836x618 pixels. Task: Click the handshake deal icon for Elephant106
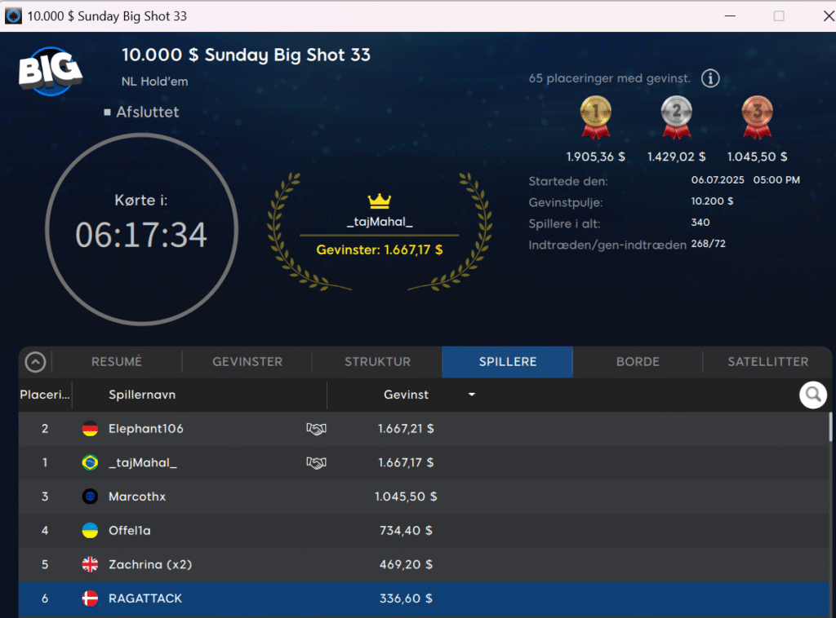(316, 429)
